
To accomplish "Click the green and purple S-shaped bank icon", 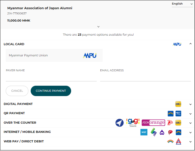I will click(154, 132).
